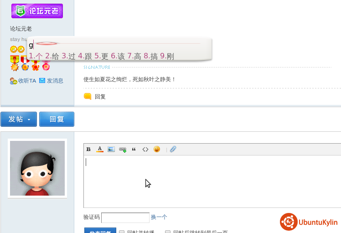
Task: Click the insert link icon
Action: (123, 149)
